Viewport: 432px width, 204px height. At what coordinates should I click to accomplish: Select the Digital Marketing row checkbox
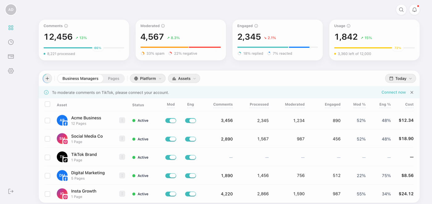click(48, 176)
